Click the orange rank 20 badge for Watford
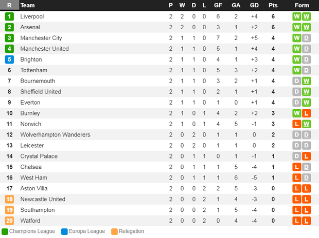Viewport: 319px width, 238px height. click(9, 221)
